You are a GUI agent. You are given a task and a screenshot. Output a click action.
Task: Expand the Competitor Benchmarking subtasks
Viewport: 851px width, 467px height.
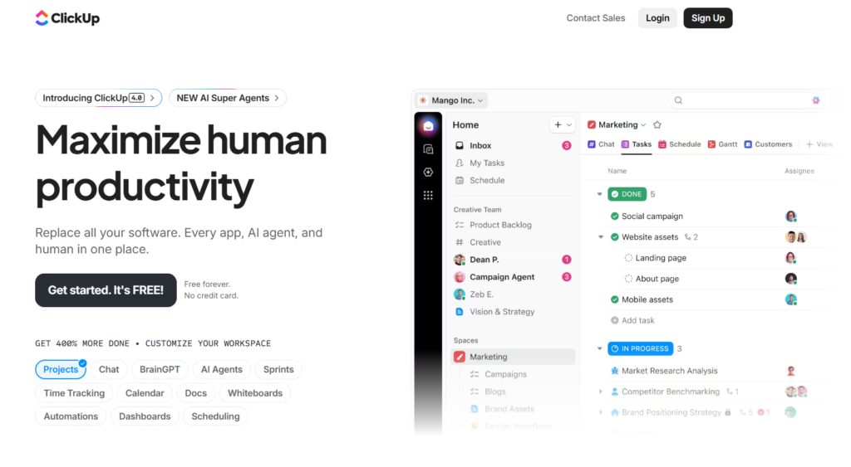[x=601, y=392]
